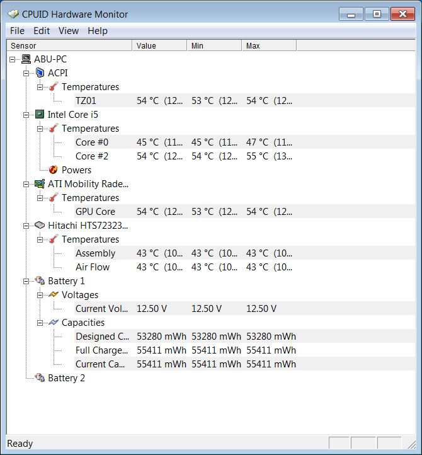Collapse the Capacities group
Viewport: 422px width, 455px height.
[40, 323]
